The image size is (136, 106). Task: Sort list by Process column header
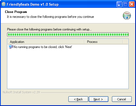click(x=104, y=42)
